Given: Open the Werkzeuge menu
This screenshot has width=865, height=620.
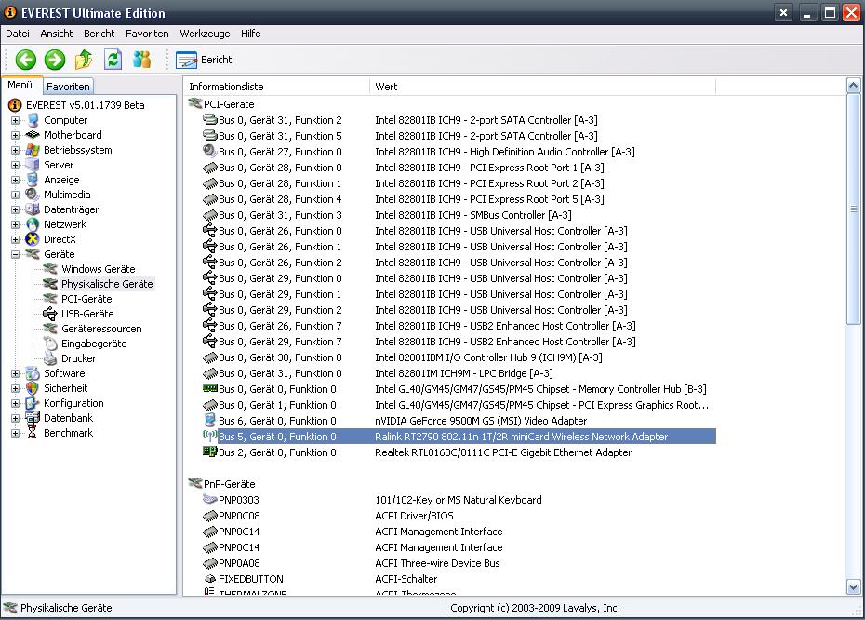Looking at the screenshot, I should coord(206,34).
